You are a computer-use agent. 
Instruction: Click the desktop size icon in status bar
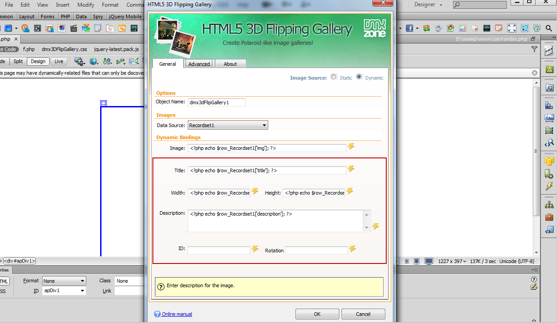pyautogui.click(x=429, y=261)
